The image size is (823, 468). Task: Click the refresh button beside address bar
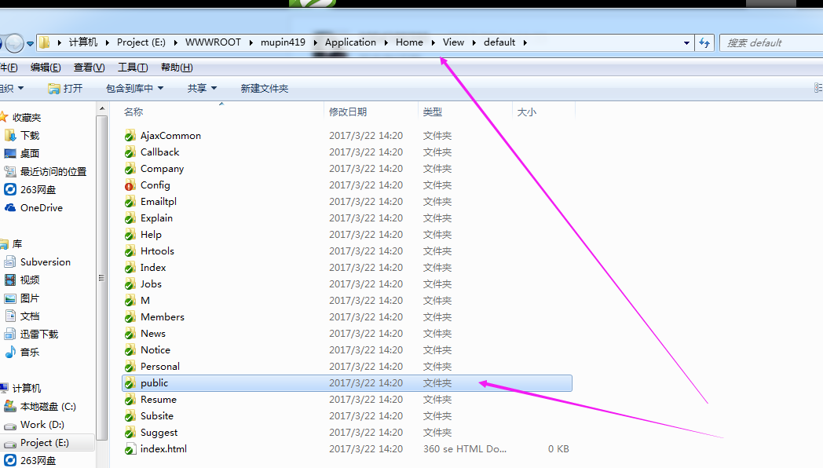pyautogui.click(x=704, y=43)
